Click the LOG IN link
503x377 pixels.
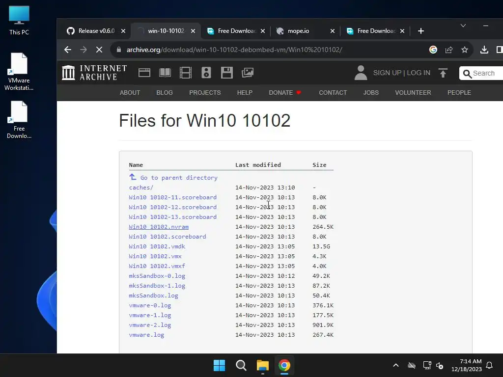[x=419, y=73]
